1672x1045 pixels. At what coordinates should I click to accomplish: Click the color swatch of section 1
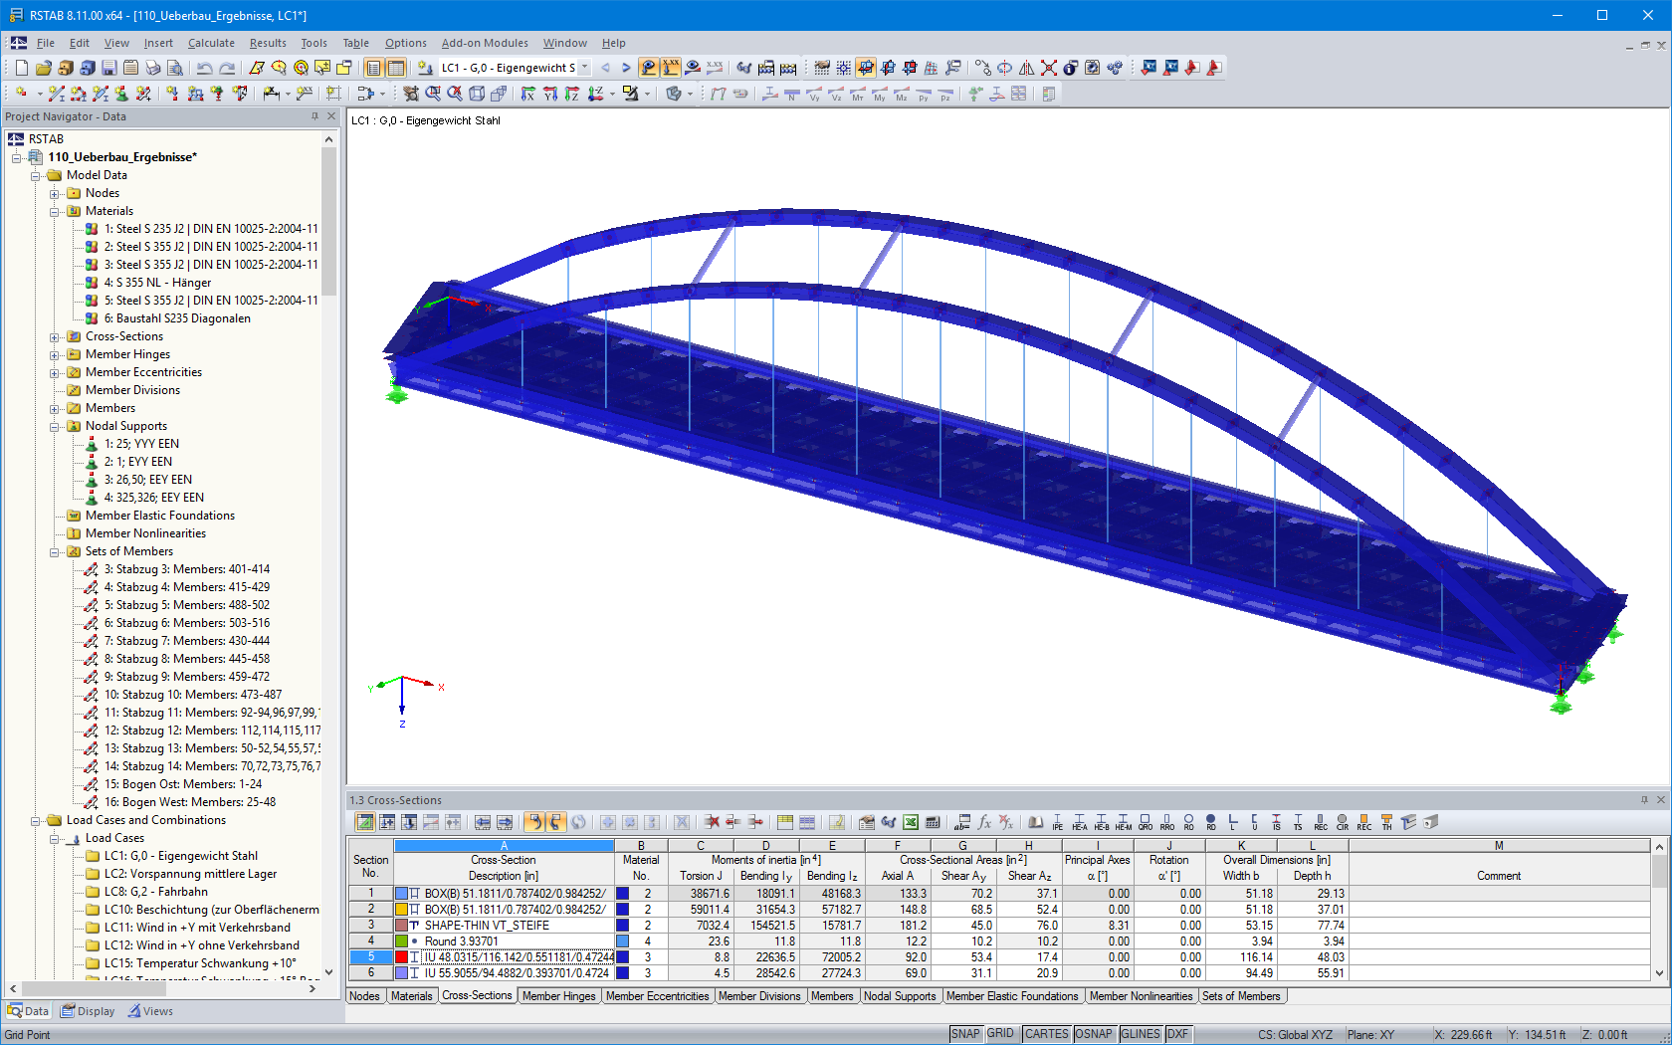(x=401, y=894)
